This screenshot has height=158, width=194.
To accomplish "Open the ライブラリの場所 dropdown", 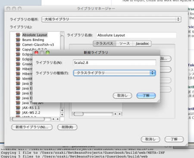I will [111, 19].
